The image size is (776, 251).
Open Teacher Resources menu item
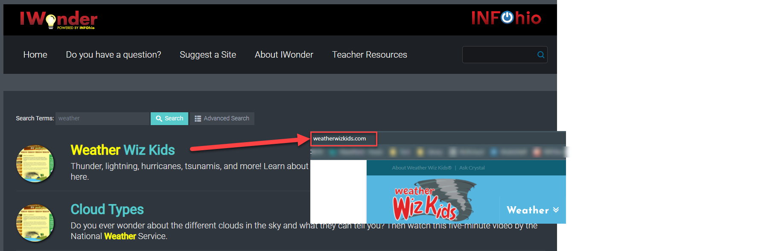370,55
